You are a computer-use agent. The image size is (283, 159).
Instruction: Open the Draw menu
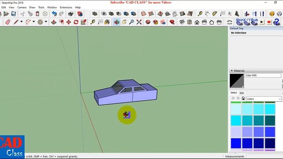[x=32, y=8]
